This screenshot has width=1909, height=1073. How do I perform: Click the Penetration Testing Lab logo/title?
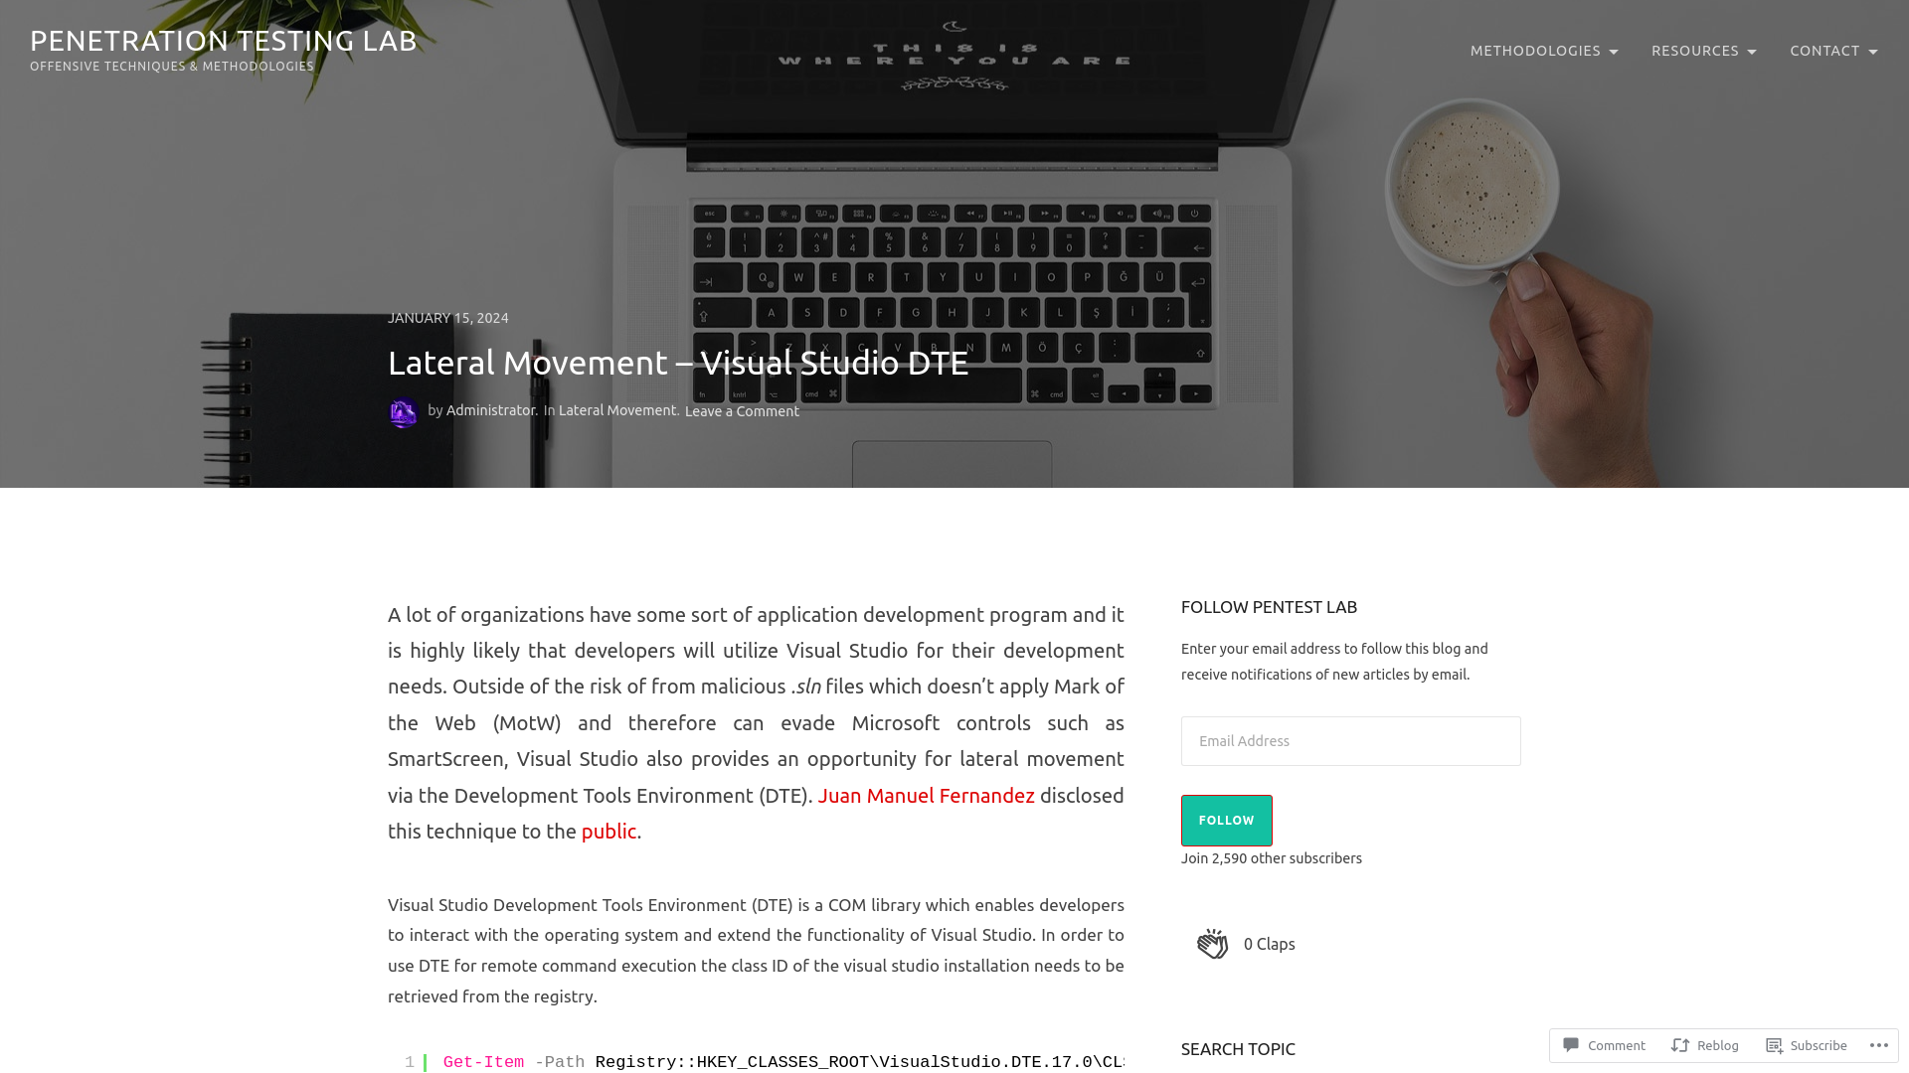click(x=223, y=40)
